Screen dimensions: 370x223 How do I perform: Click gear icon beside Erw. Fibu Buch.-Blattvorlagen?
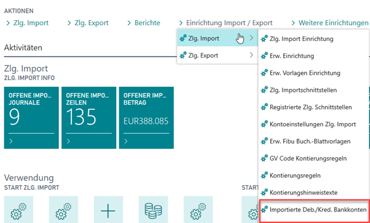point(265,141)
